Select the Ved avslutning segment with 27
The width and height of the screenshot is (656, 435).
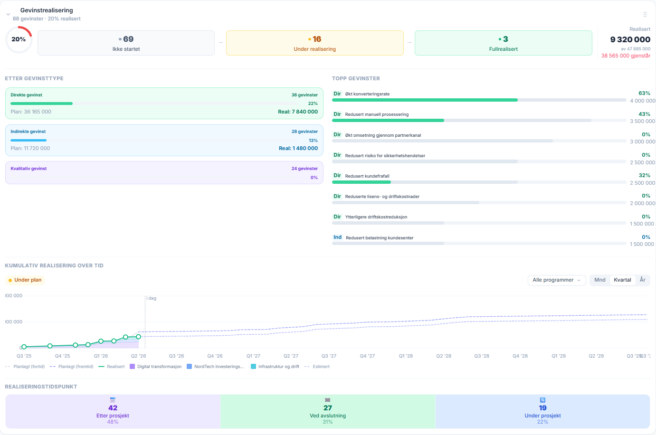click(328, 411)
